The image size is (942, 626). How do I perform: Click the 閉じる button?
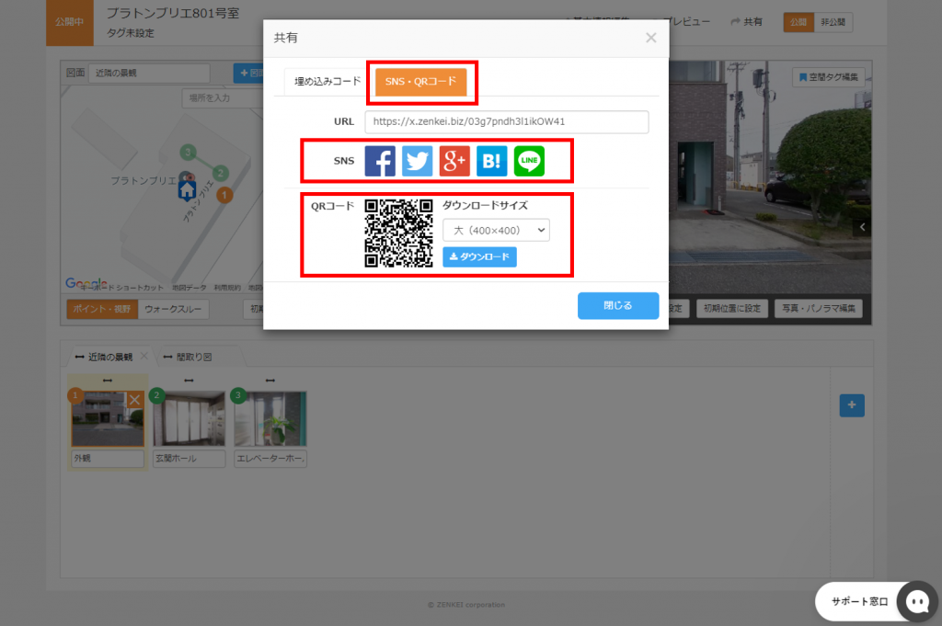(618, 305)
